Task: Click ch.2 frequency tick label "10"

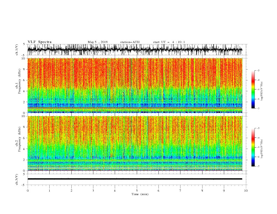Action: [x=23, y=116]
